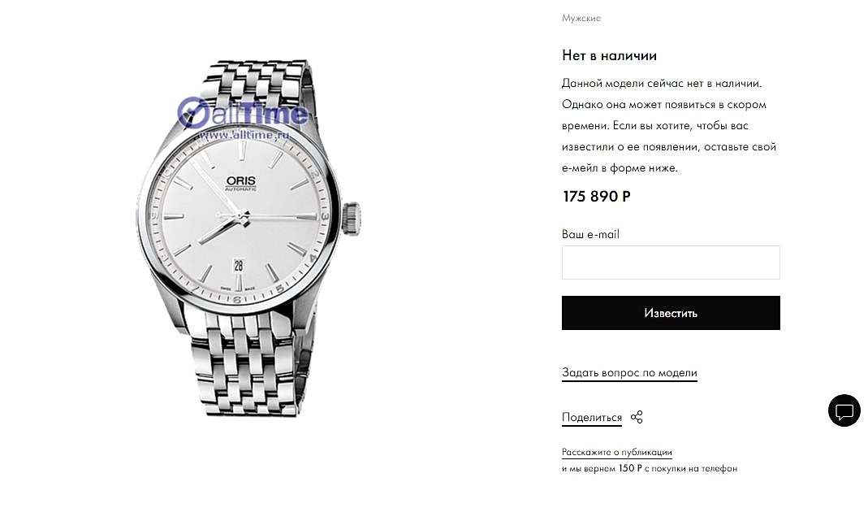Click the 150 Р cashback text line
Screen dimensions: 868x508
(650, 469)
